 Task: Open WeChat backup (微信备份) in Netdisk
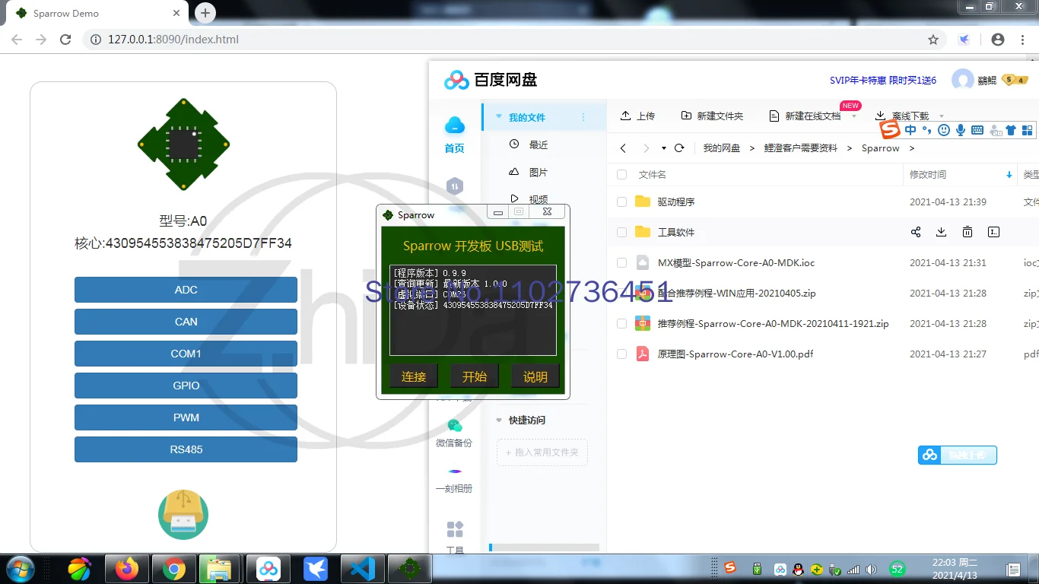(x=454, y=433)
